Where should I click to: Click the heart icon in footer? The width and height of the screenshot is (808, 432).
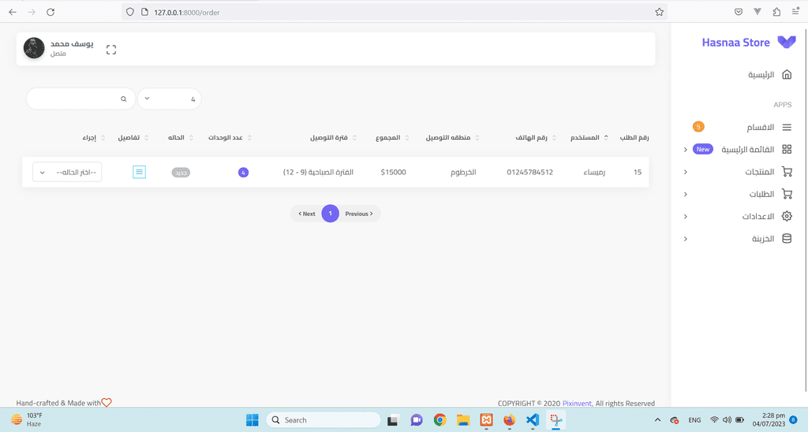107,403
